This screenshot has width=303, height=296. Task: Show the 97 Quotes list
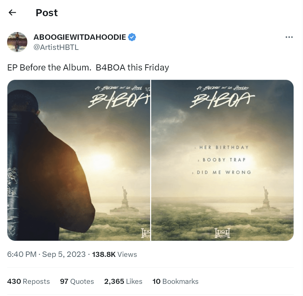coord(77,281)
